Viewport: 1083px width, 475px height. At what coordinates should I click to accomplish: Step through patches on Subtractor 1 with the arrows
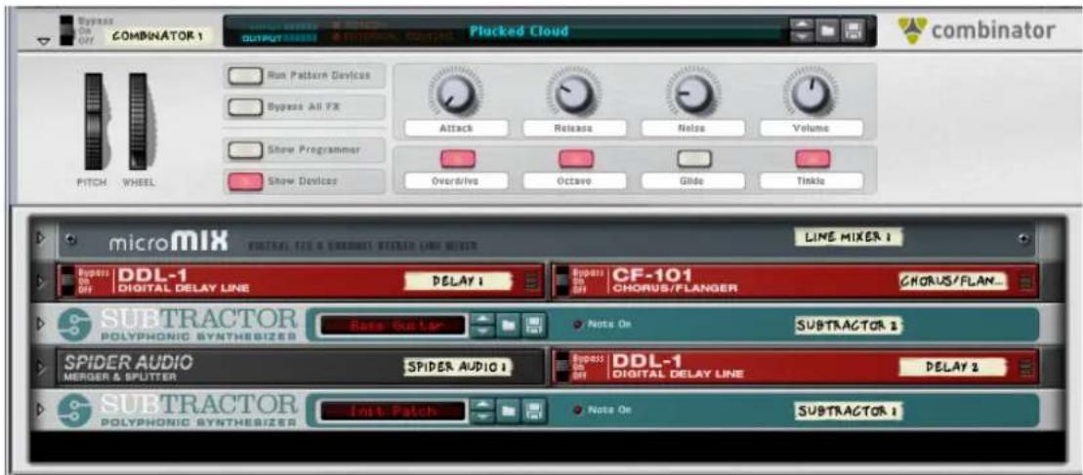[482, 412]
